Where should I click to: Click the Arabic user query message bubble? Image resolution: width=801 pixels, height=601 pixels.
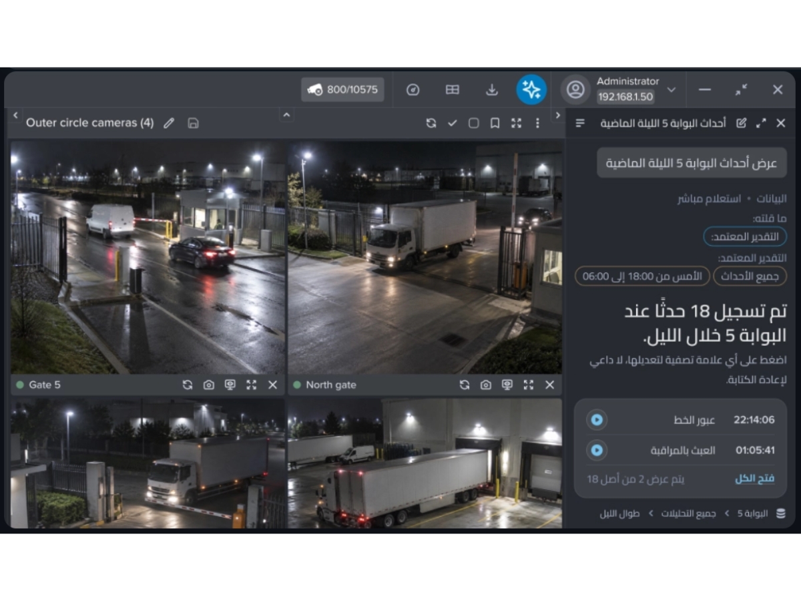point(692,163)
